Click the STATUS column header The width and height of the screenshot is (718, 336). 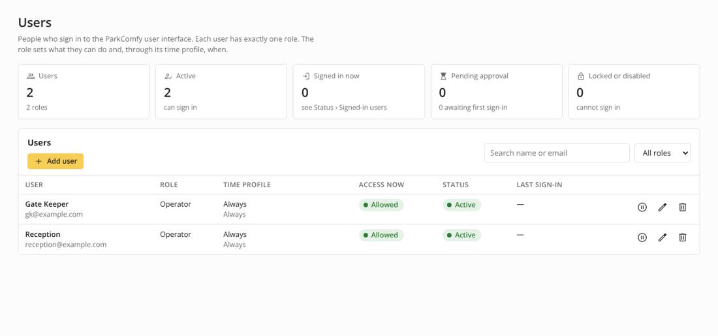coord(456,185)
